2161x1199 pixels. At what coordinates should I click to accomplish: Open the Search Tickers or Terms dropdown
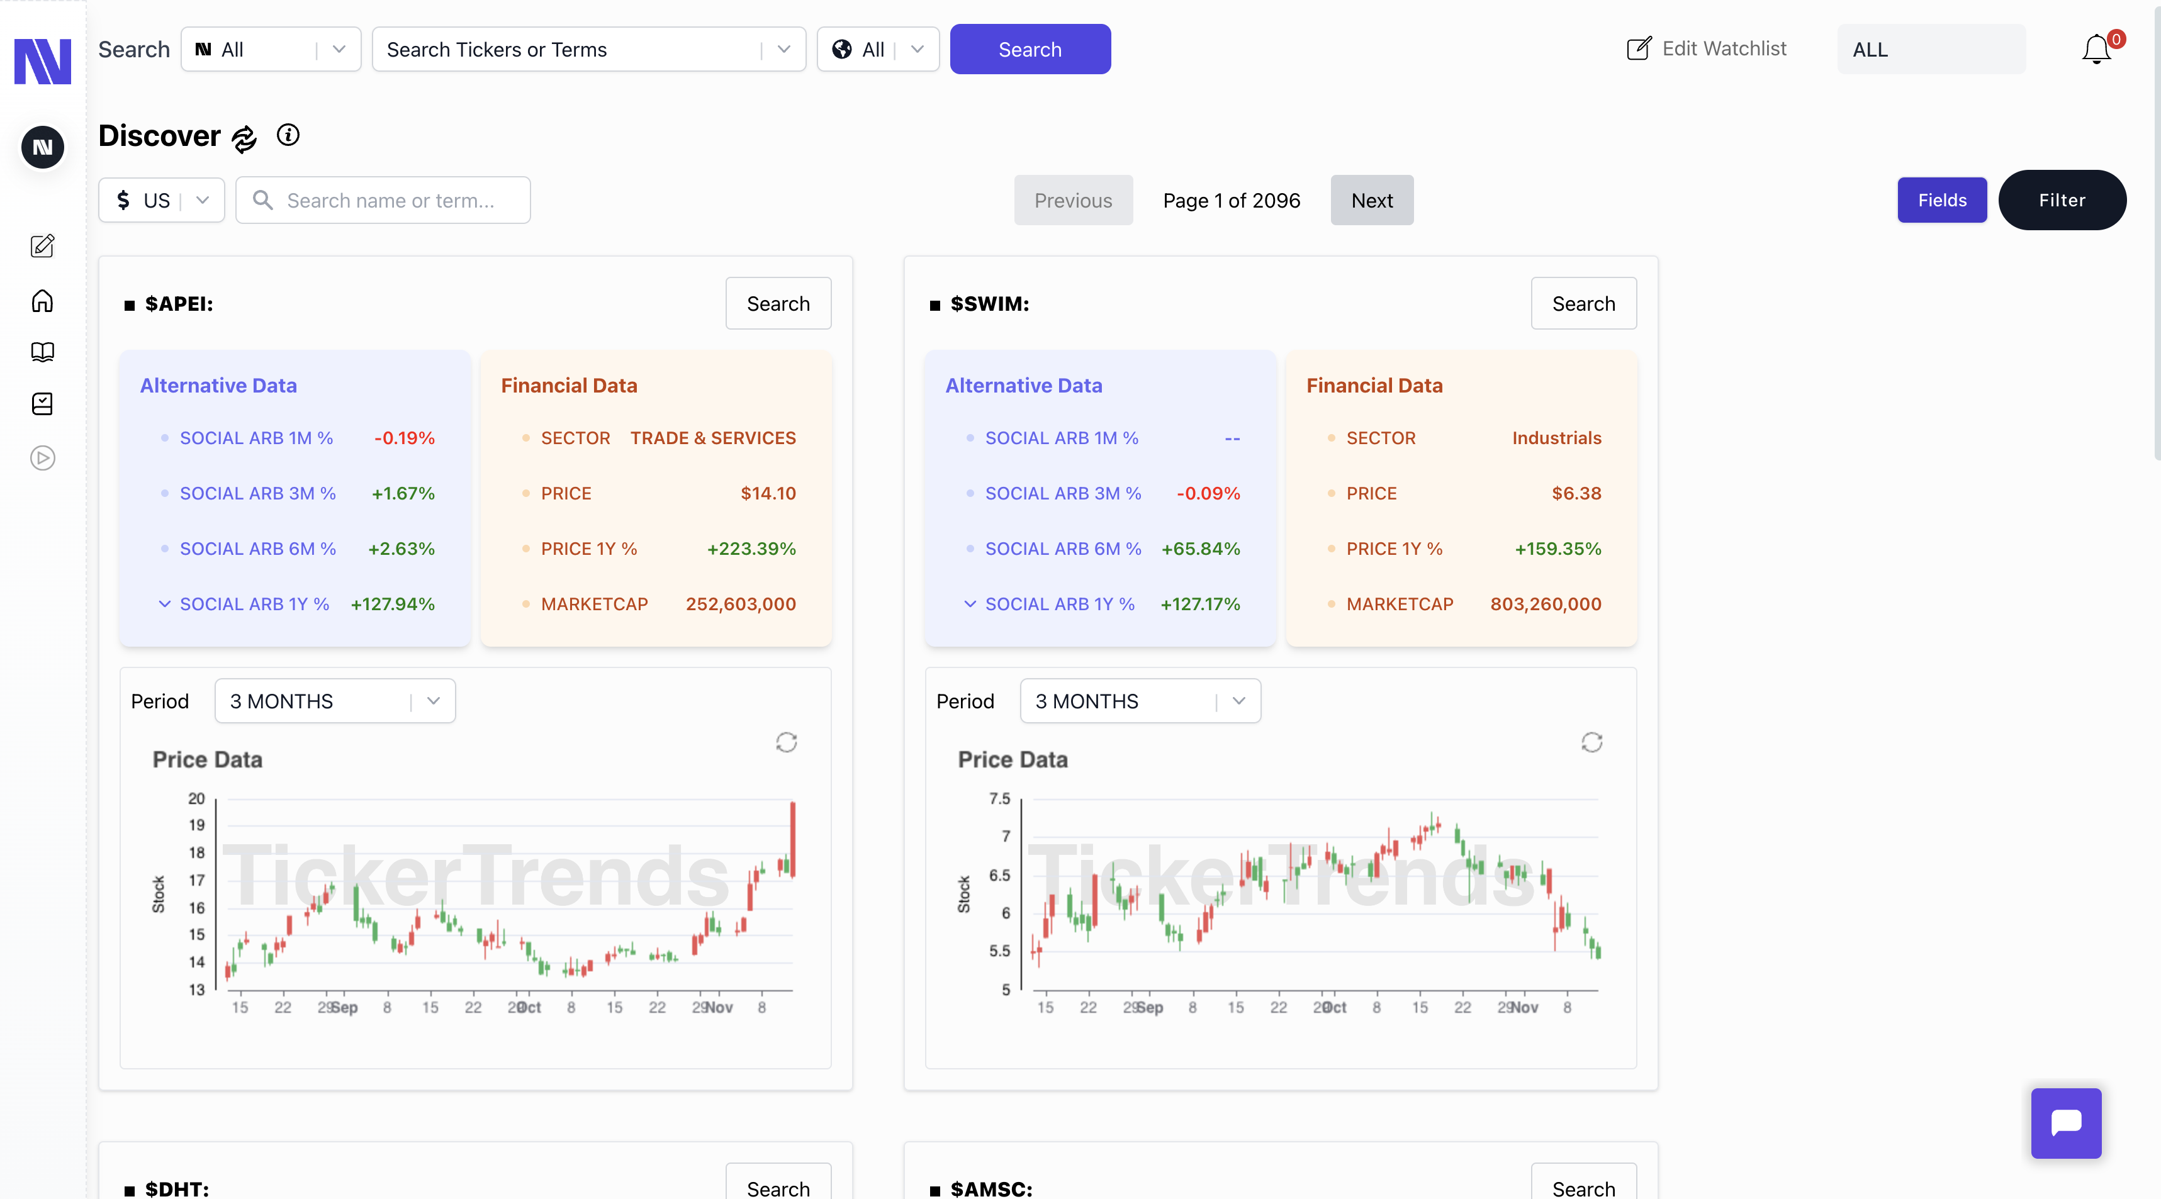[x=589, y=50]
